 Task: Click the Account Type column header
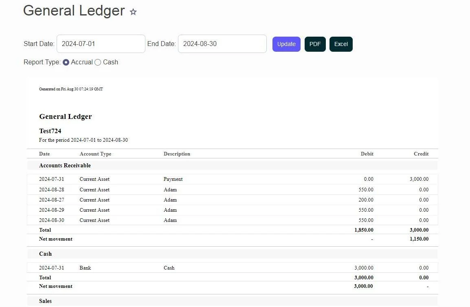click(x=95, y=154)
